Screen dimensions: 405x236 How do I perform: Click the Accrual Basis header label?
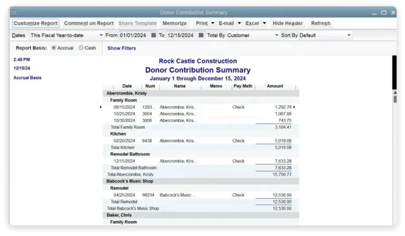27,77
